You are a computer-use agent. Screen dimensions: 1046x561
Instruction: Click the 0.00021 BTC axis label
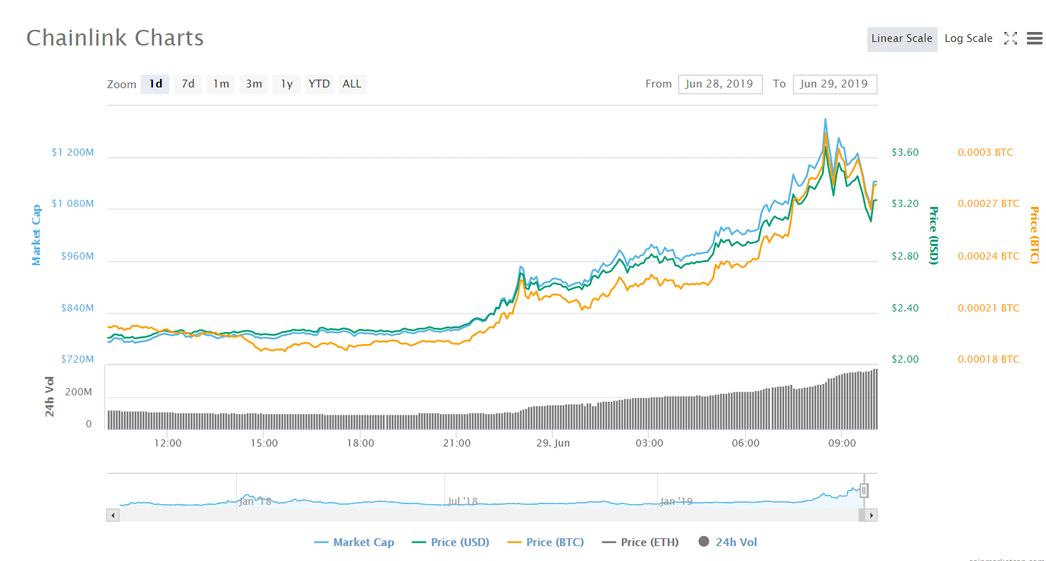988,308
